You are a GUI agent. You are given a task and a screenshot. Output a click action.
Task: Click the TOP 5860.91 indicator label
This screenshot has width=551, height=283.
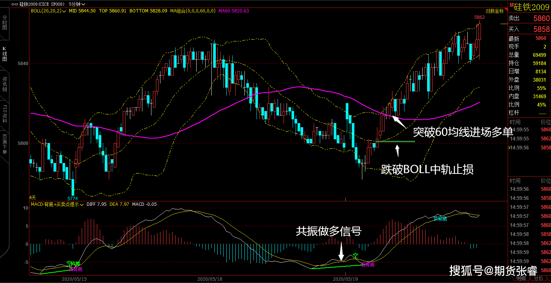112,11
